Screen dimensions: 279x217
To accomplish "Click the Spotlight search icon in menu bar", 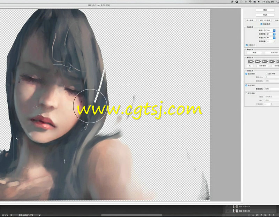I will [x=278, y=2].
